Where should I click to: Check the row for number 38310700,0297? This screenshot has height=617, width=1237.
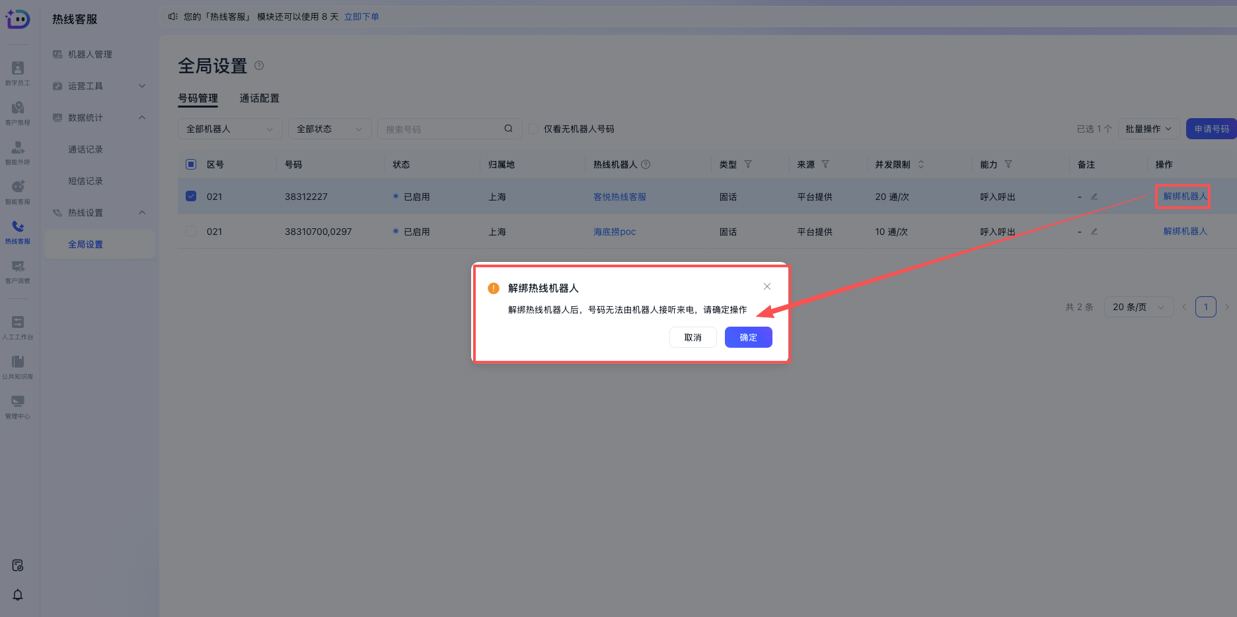click(x=191, y=231)
